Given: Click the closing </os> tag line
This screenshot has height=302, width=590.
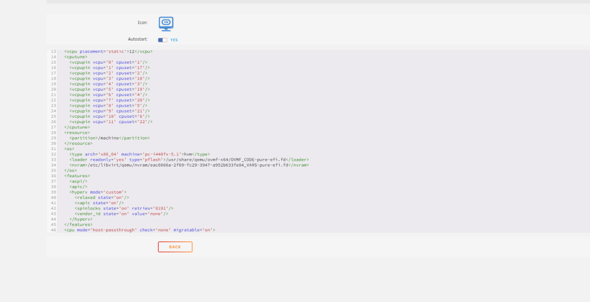Looking at the screenshot, I should 71,170.
